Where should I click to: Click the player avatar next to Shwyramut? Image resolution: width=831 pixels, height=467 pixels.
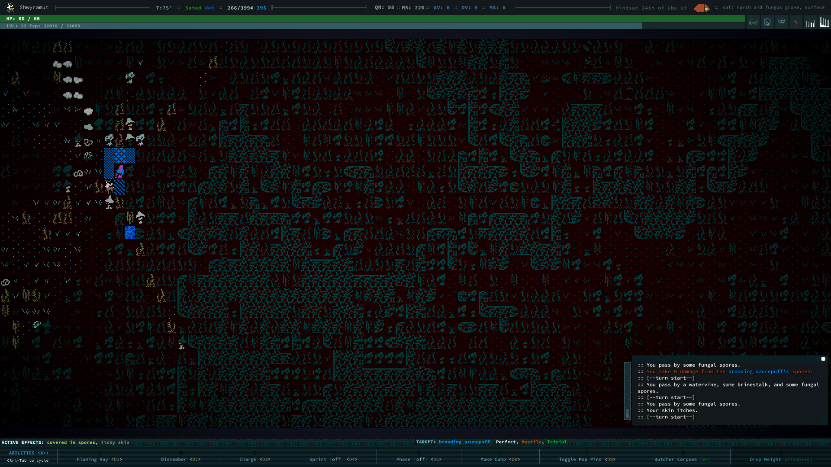click(10, 7)
